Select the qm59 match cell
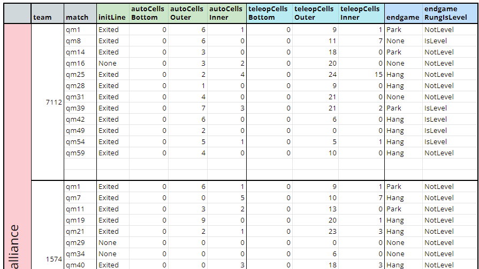The image size is (479, 269). click(x=80, y=153)
